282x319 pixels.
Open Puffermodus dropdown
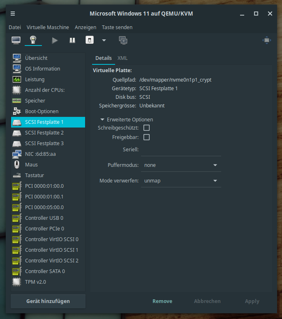(x=181, y=165)
